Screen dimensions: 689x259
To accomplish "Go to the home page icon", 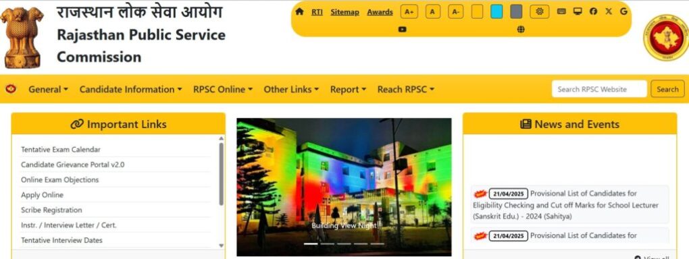I will (299, 12).
